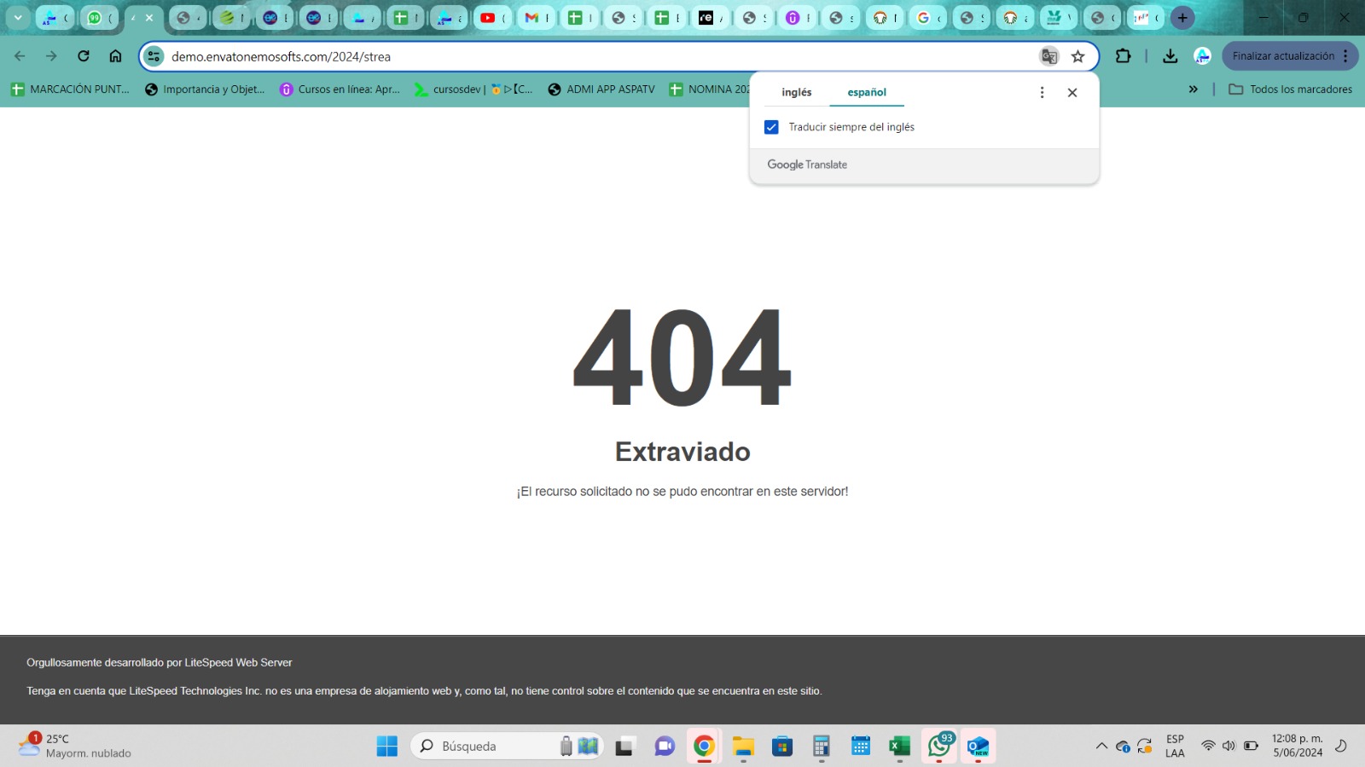Launch Excel from the taskbar
Screen dimensions: 1365x767
point(899,747)
